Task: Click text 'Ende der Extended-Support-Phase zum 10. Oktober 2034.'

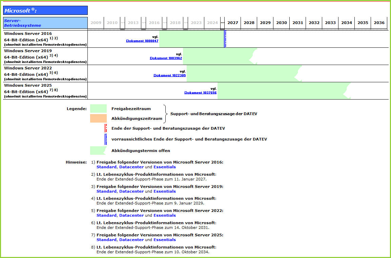Action: coord(153,252)
